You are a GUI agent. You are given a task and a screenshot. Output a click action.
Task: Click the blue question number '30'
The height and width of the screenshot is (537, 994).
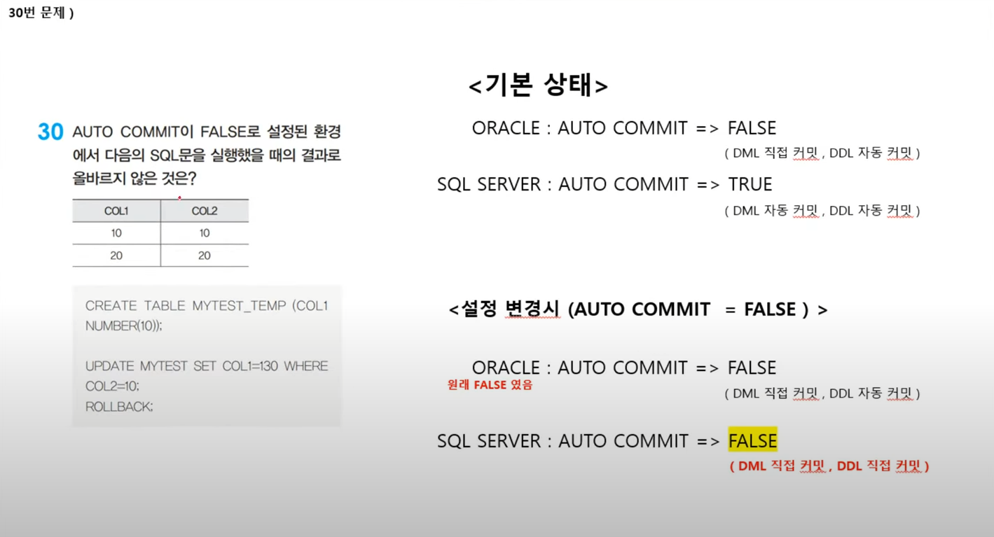[x=50, y=132]
